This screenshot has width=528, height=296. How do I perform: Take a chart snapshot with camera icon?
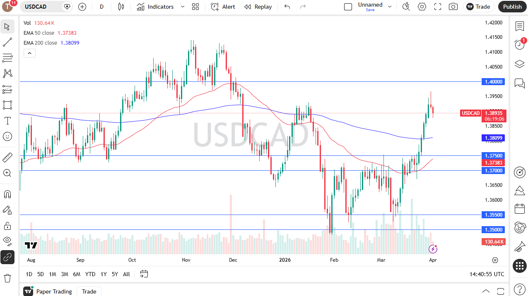(x=453, y=7)
